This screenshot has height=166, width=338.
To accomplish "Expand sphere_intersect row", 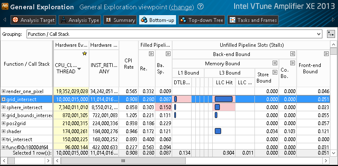I will pos(3,107).
